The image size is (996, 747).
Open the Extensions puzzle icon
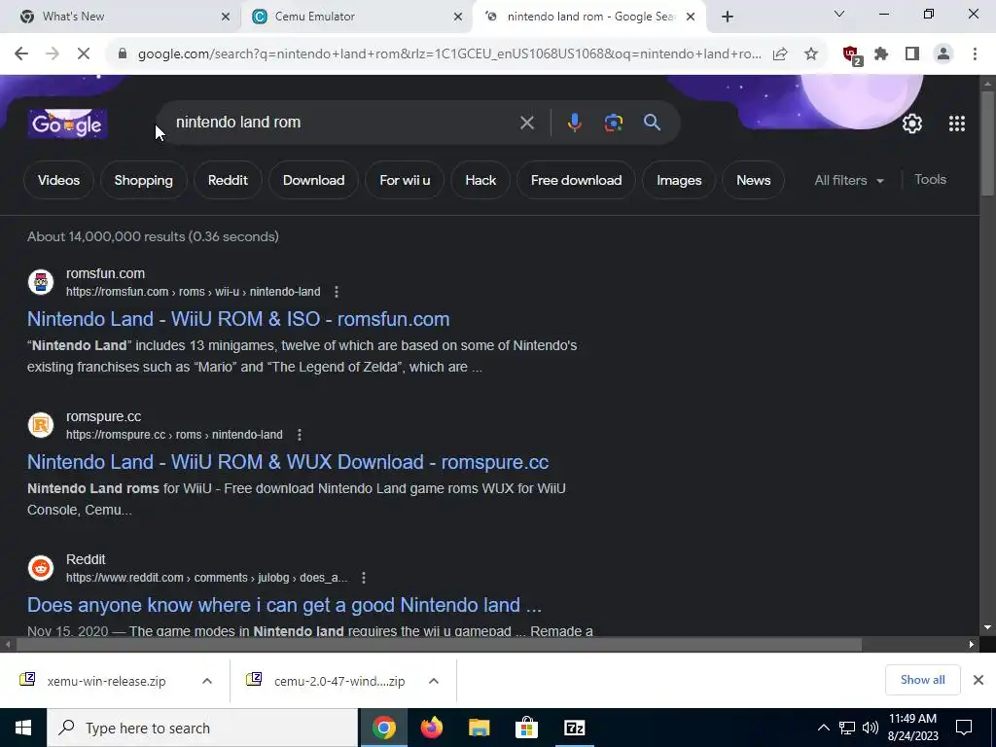(881, 54)
